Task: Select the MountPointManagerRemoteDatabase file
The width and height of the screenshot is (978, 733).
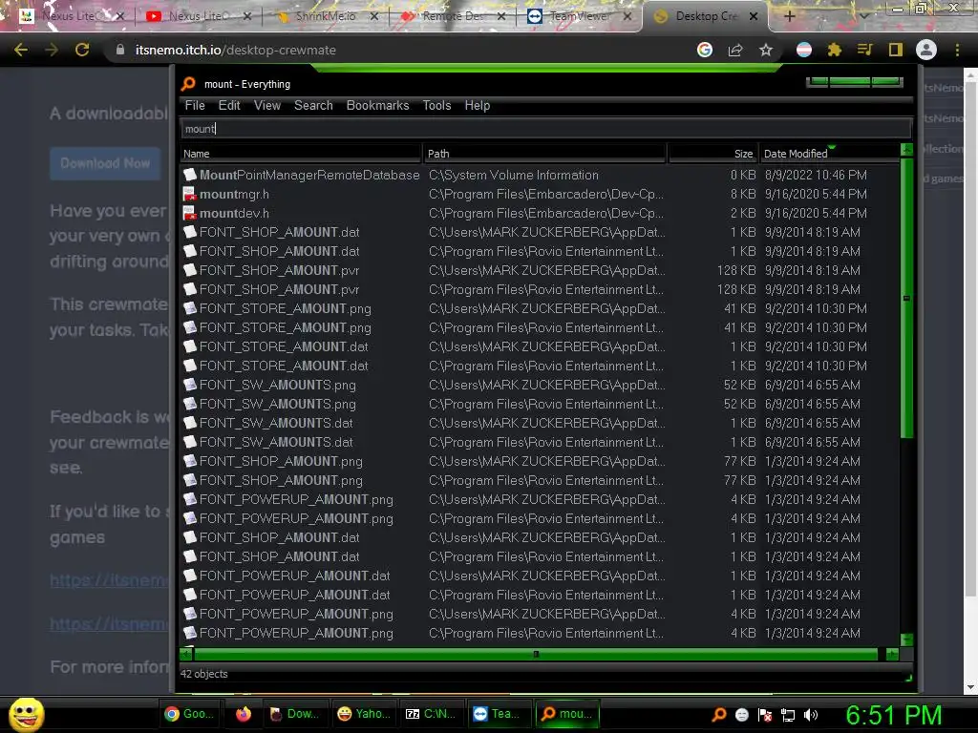Action: [309, 176]
